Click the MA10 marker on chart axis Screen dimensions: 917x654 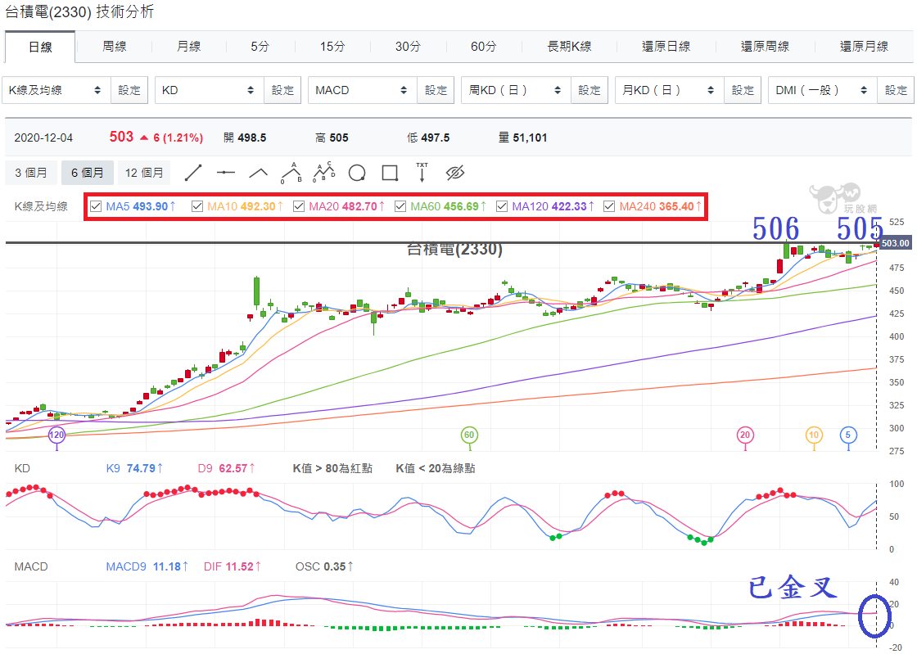(x=814, y=435)
